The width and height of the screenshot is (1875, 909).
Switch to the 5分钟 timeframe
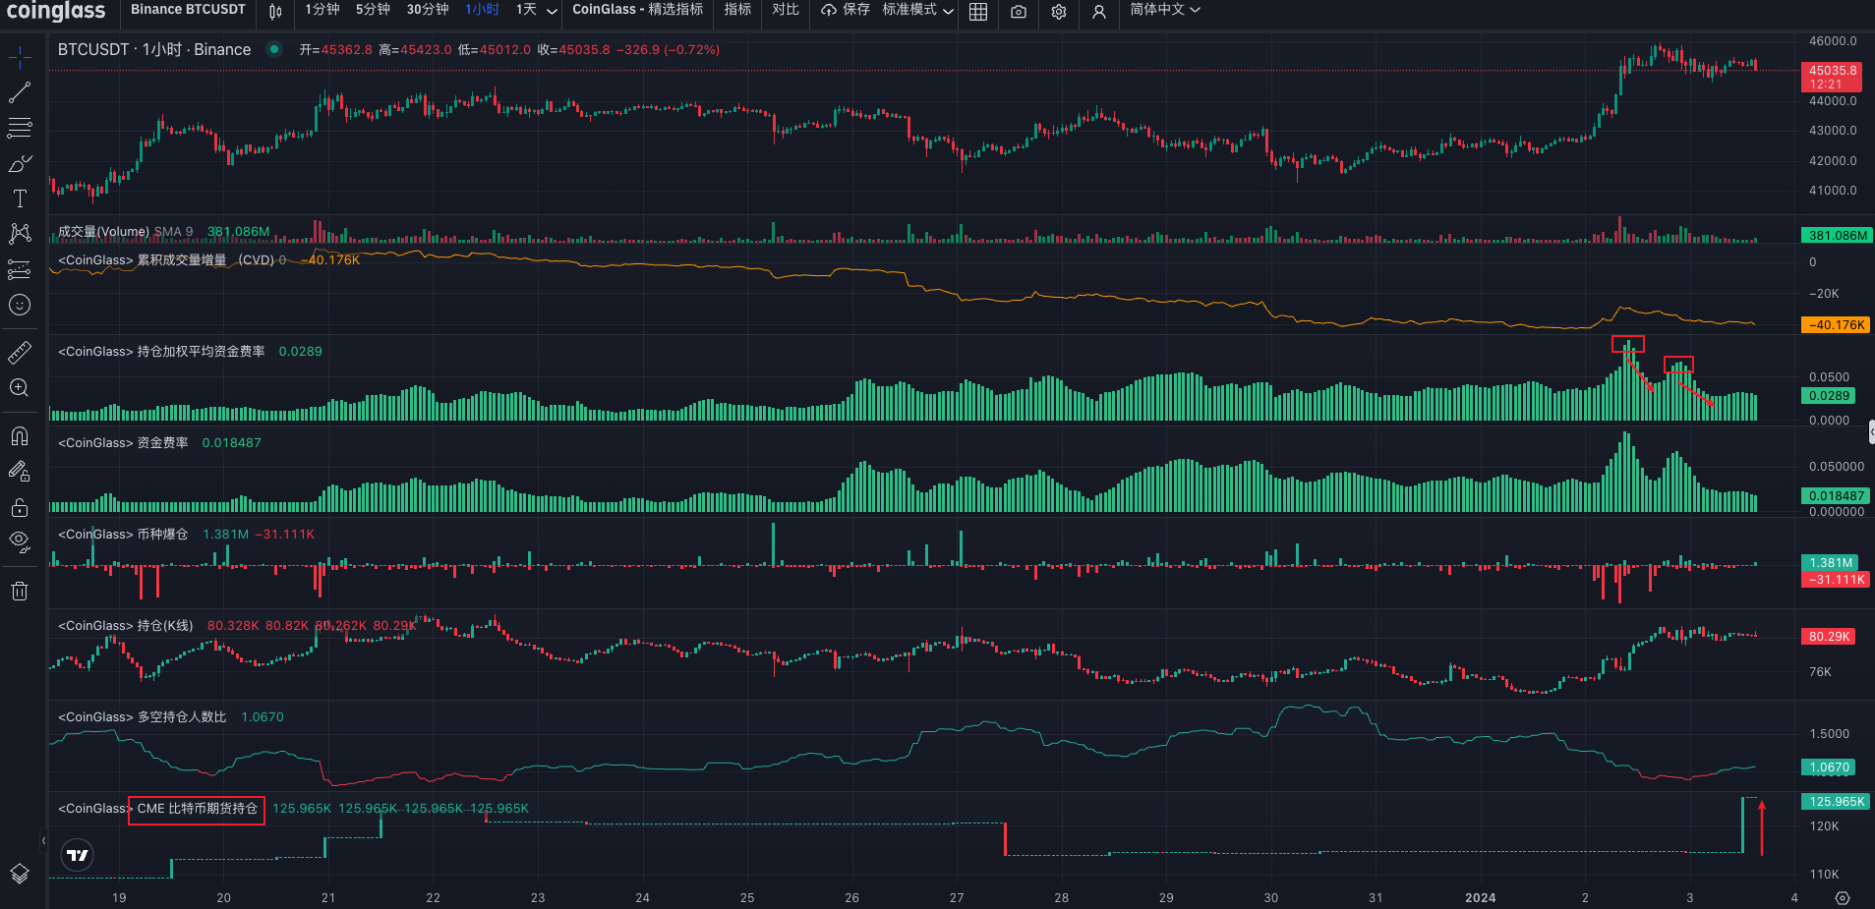click(x=373, y=9)
